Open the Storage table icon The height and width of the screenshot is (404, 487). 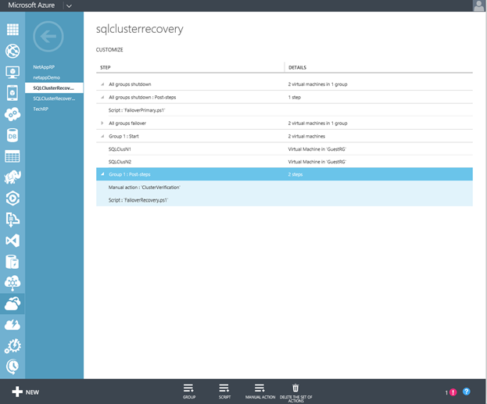pos(13,156)
